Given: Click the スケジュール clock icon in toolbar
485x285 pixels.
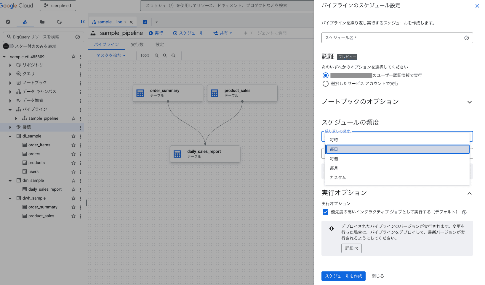Looking at the screenshot, I should point(175,33).
